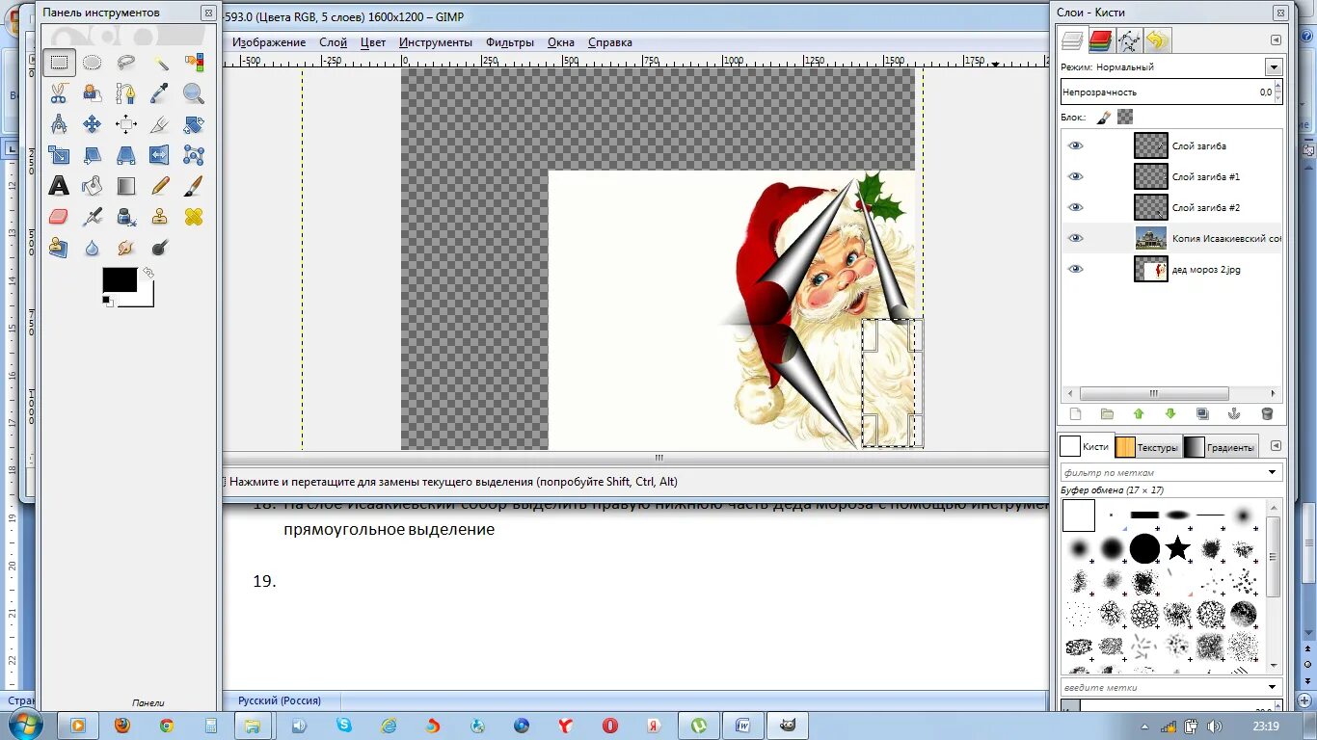Select the Measure compass tool
Image resolution: width=1317 pixels, height=740 pixels.
[x=59, y=124]
